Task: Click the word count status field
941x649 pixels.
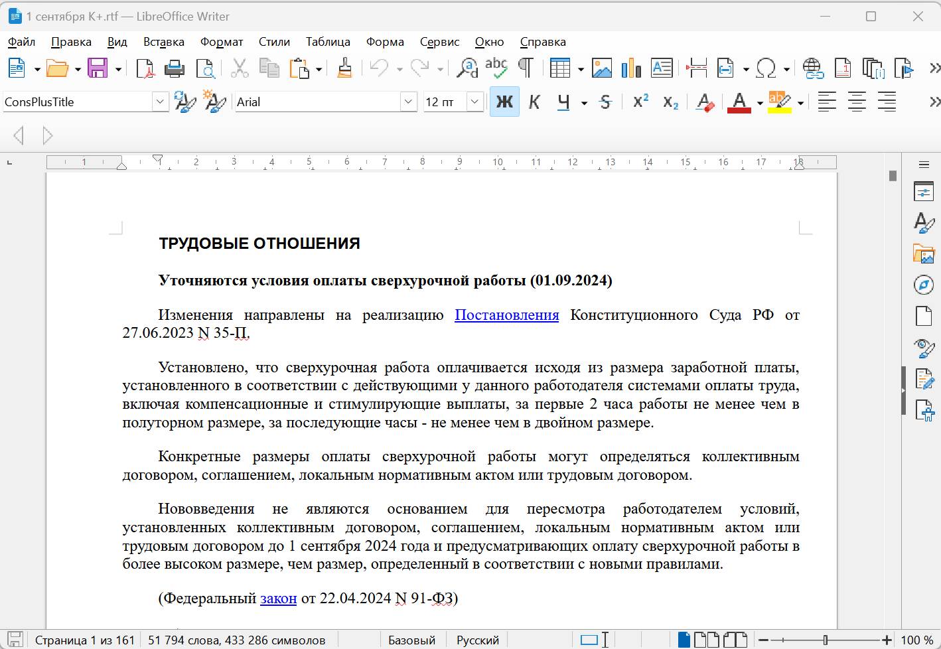Action: tap(237, 640)
